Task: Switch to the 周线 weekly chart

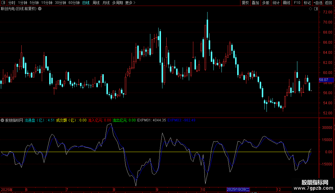Action: [x=96, y=3]
